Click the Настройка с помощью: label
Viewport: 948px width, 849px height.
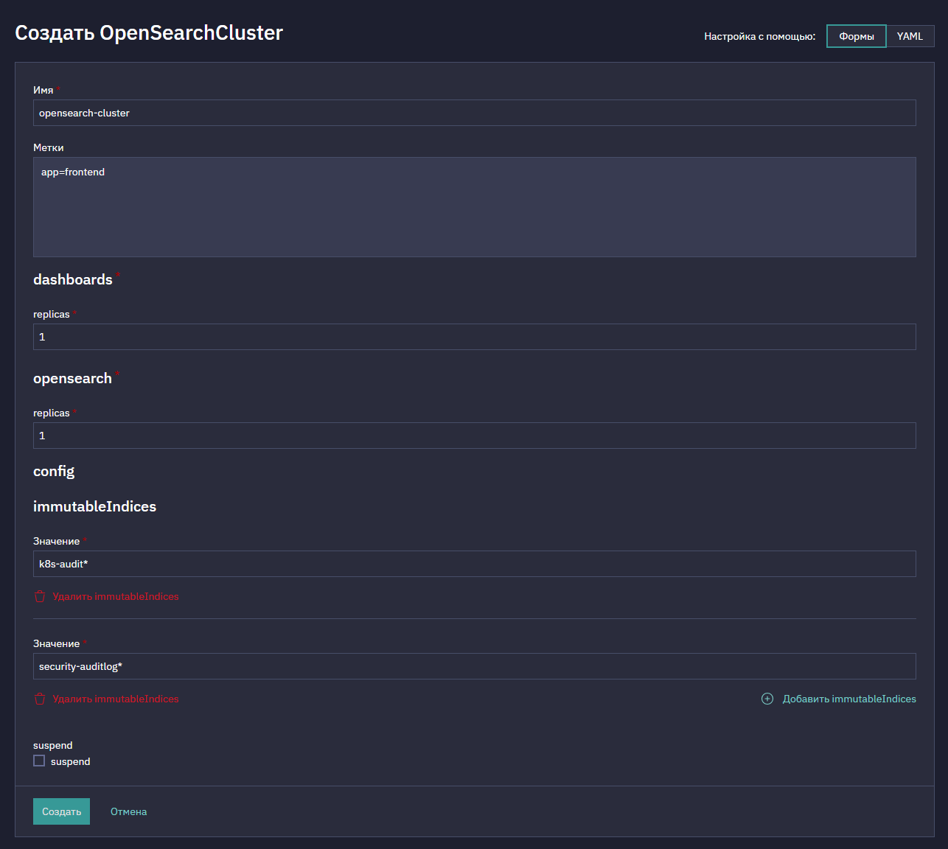click(760, 36)
